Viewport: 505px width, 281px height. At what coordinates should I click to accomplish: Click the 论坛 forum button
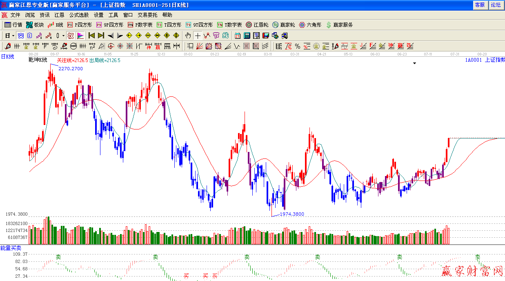coord(496,5)
